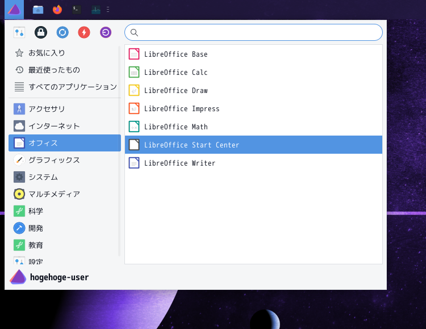Click the list icon beside すべてのアプリケーション
Image resolution: width=426 pixels, height=329 pixels.
click(x=19, y=87)
